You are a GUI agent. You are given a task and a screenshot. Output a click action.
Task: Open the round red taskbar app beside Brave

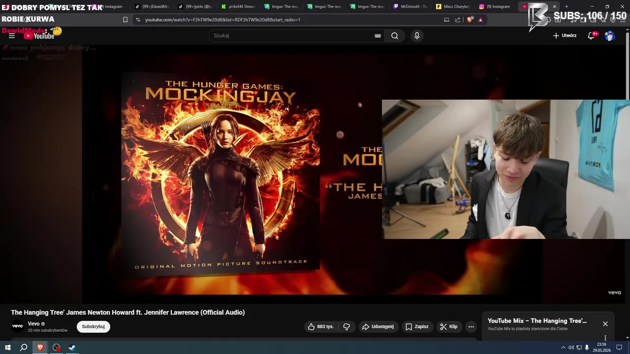coord(57,348)
